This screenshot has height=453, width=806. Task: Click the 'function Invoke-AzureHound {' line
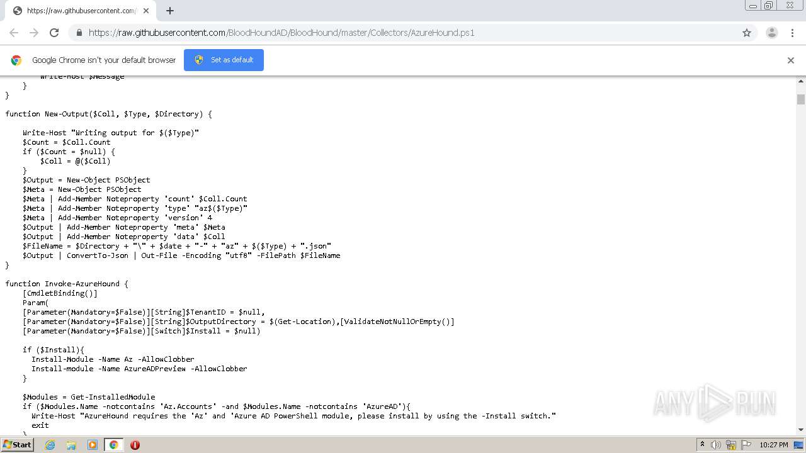67,284
